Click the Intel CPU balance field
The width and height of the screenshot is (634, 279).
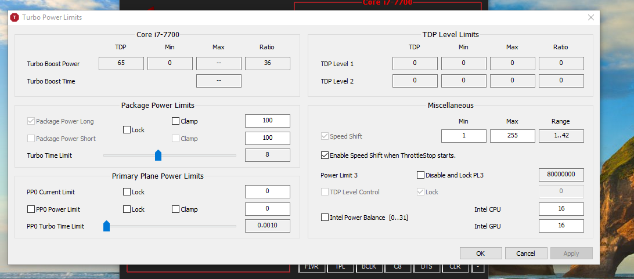click(561, 209)
